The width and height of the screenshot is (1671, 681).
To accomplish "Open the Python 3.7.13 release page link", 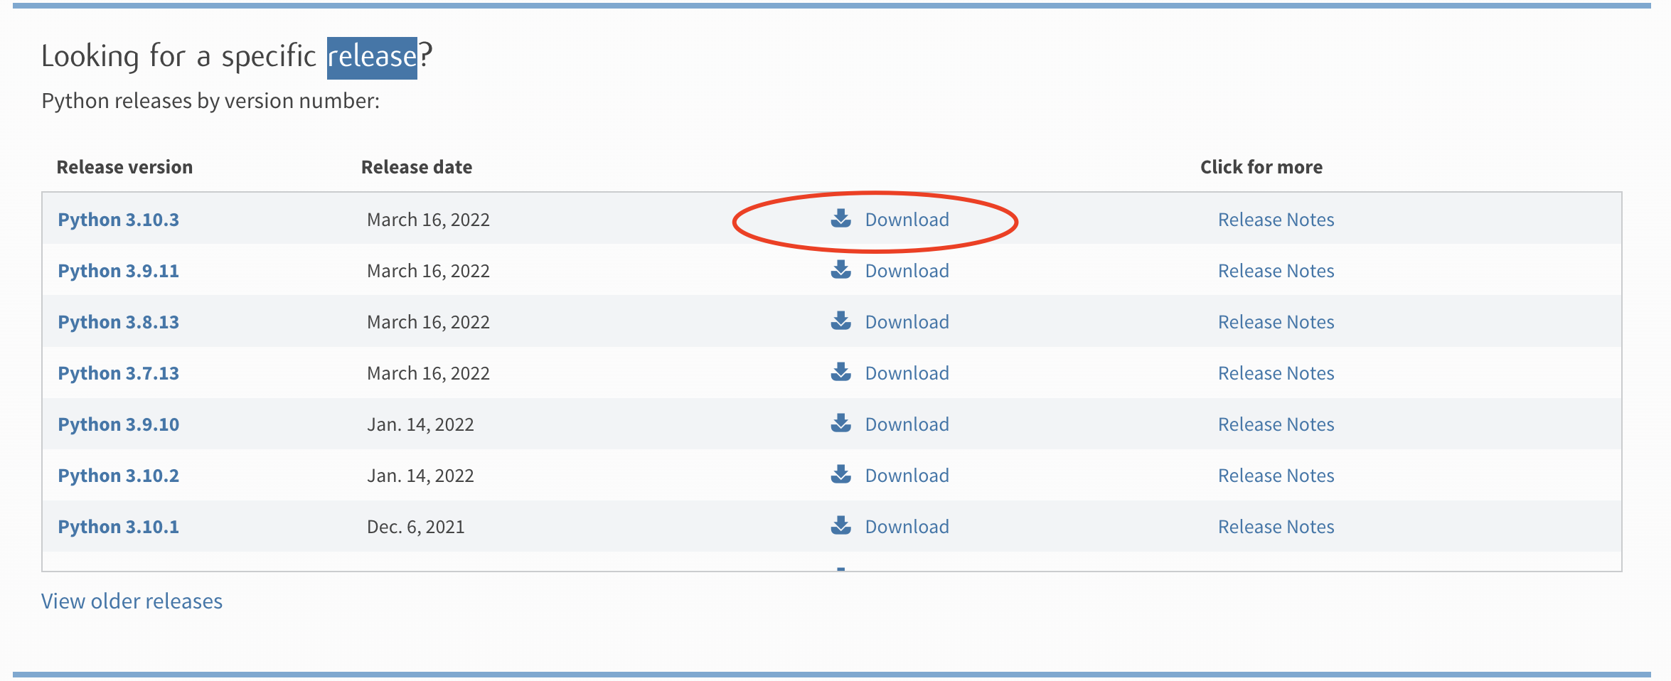I will [119, 373].
